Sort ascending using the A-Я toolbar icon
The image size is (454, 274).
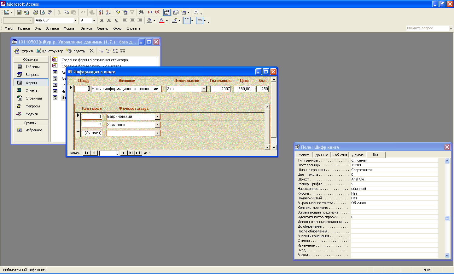(101, 12)
